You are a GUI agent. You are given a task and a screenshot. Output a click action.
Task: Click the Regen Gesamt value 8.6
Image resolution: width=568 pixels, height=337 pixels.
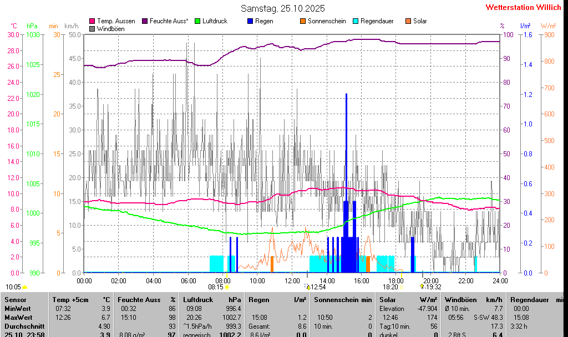(302, 326)
